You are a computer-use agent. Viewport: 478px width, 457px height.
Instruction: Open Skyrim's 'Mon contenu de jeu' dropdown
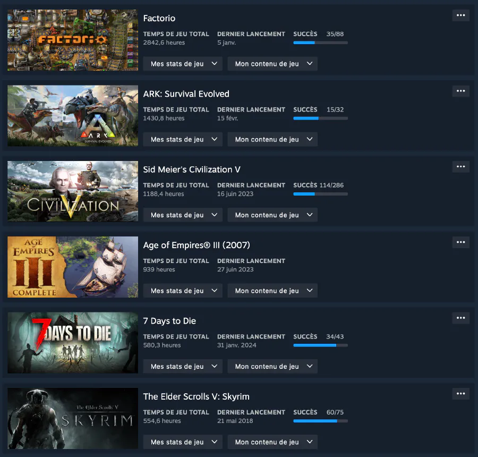[x=272, y=442]
